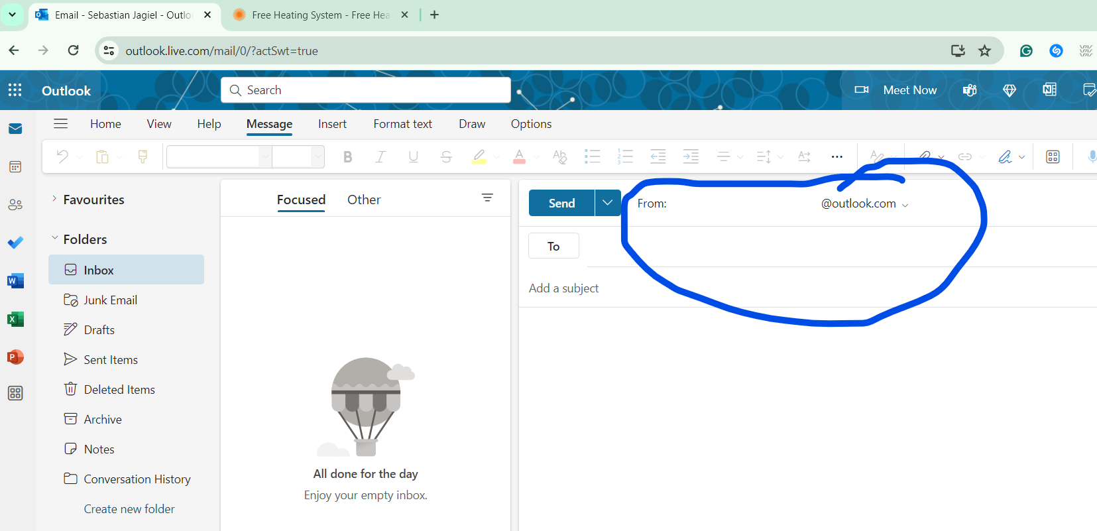The height and width of the screenshot is (531, 1097).
Task: Clear formatting with the eraser icon
Action: [x=559, y=157]
